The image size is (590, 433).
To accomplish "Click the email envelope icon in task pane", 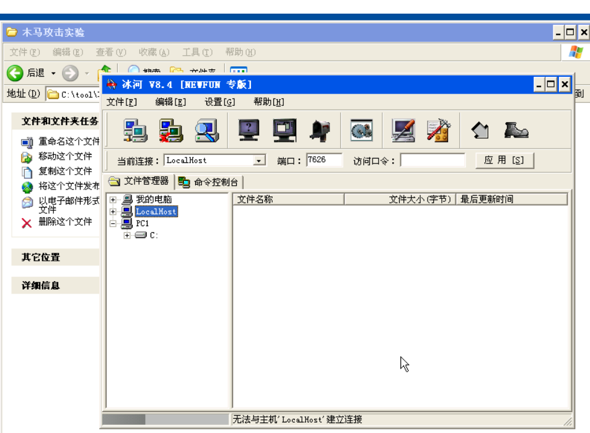I will [x=27, y=203].
